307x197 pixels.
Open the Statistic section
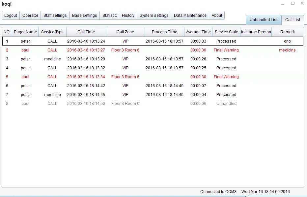[x=109, y=16]
